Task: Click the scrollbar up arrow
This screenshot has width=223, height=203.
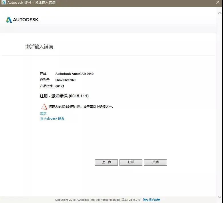Action: [220, 13]
